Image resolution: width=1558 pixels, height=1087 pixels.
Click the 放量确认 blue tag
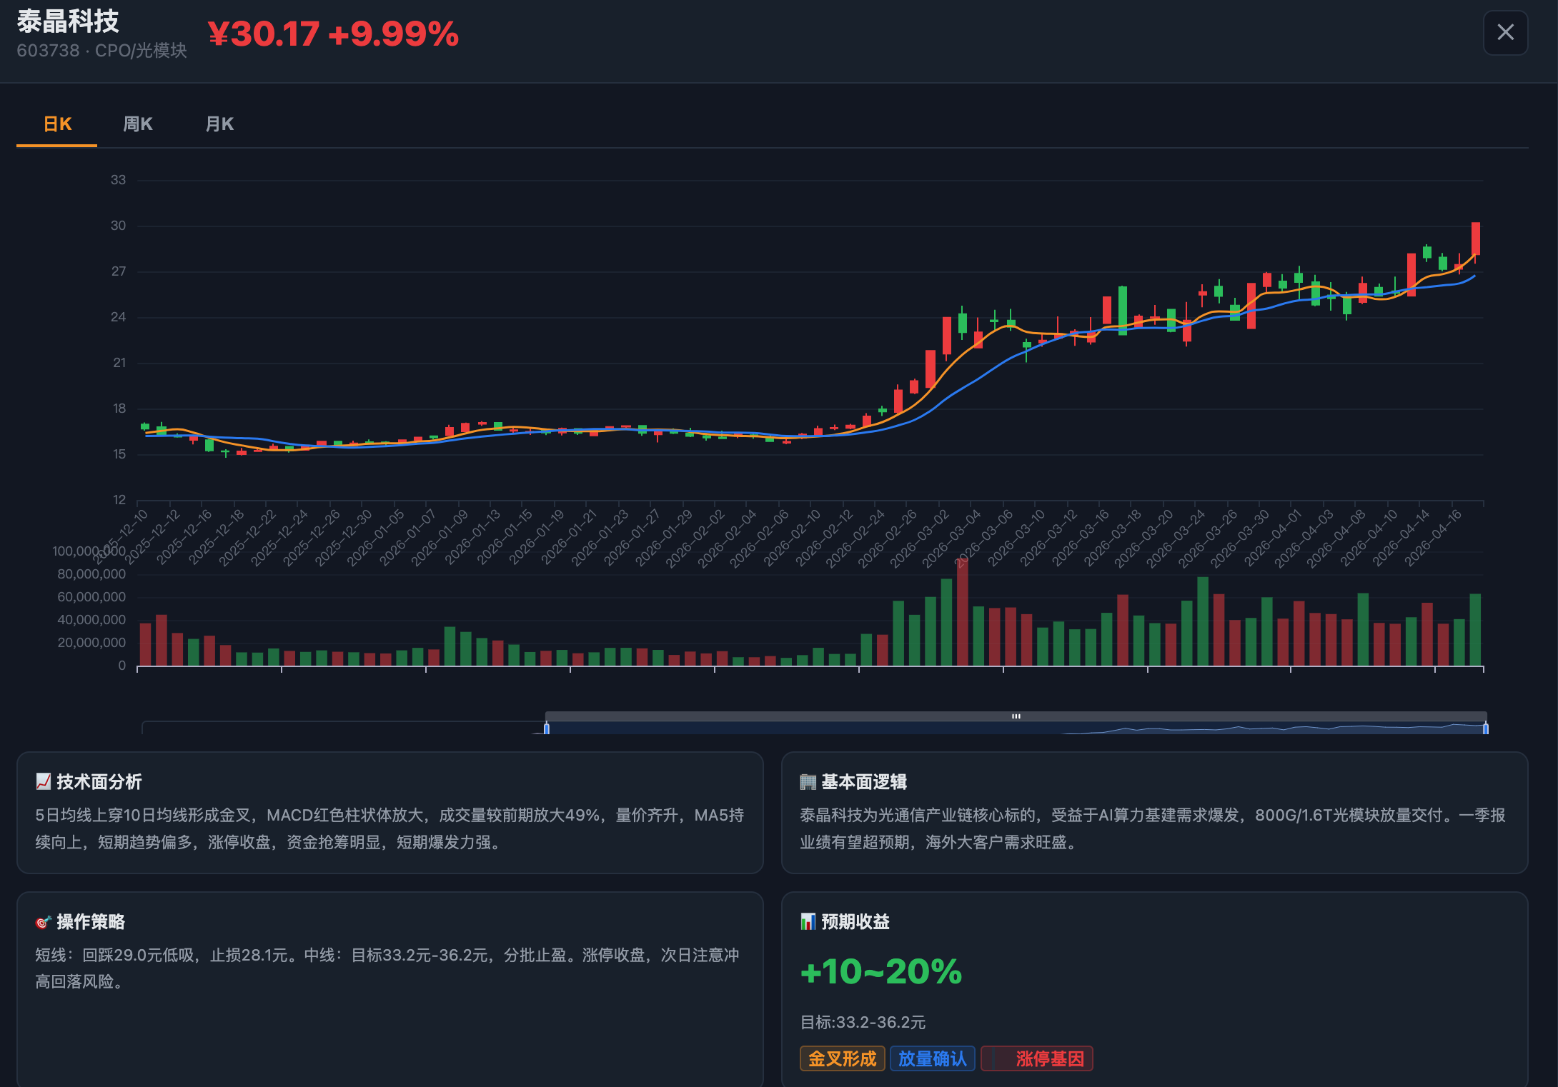(x=932, y=1058)
